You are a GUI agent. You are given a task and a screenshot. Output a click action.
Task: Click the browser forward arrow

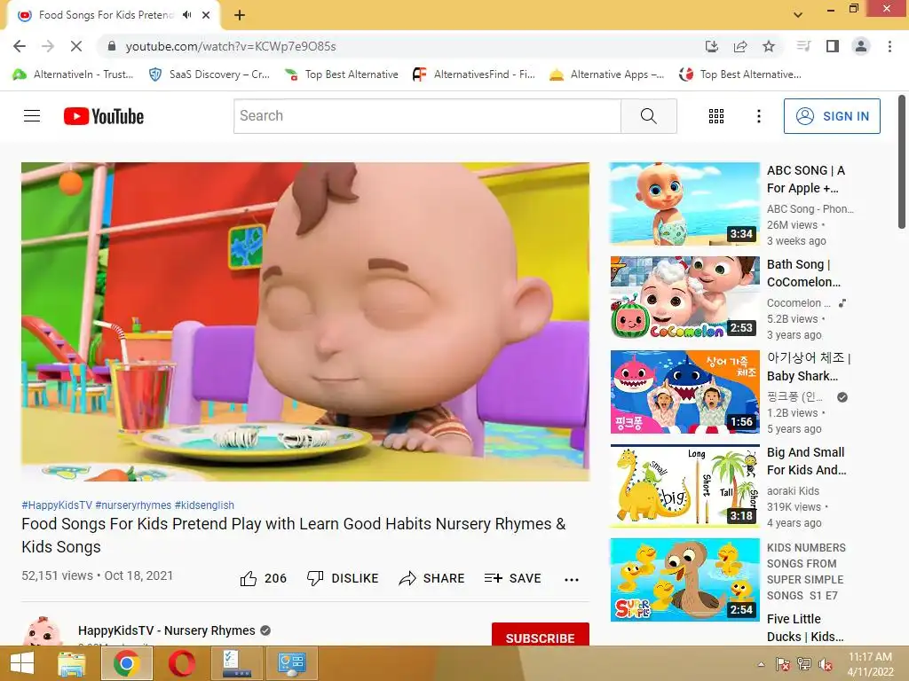(48, 46)
